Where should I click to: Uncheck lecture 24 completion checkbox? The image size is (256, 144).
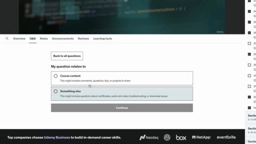249,12
